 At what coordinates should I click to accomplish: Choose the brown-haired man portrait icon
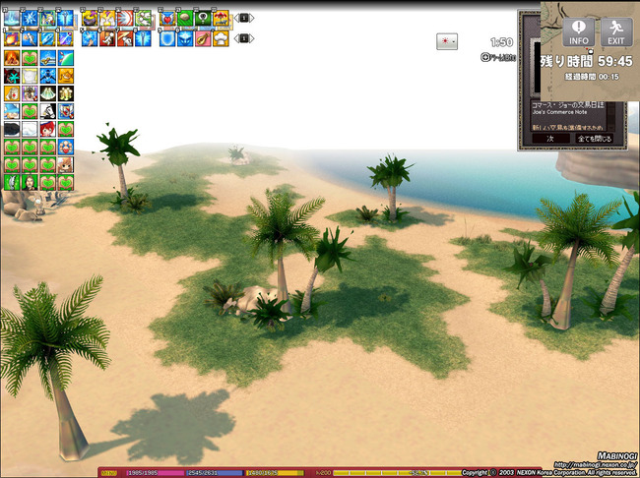point(30,182)
